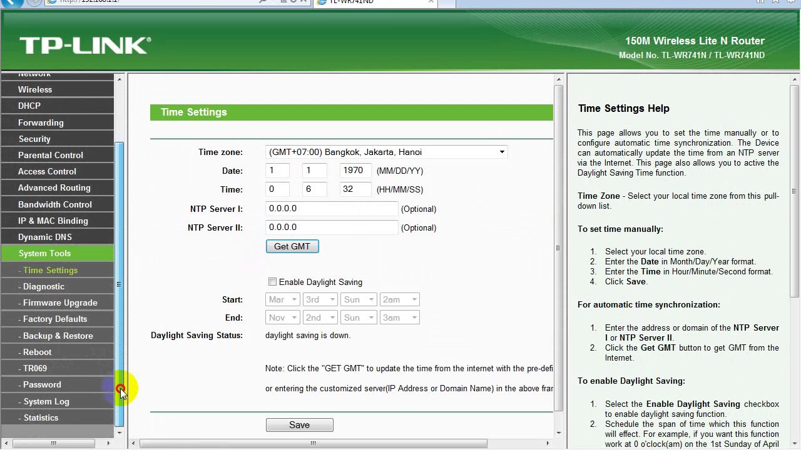Image resolution: width=801 pixels, height=450 pixels.
Task: Open Bandwidth Control settings
Action: coord(58,204)
